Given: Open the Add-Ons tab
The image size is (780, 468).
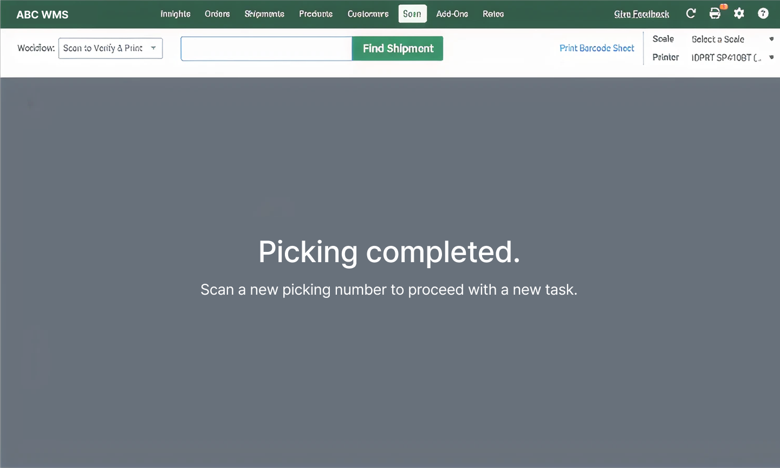Looking at the screenshot, I should [x=452, y=14].
